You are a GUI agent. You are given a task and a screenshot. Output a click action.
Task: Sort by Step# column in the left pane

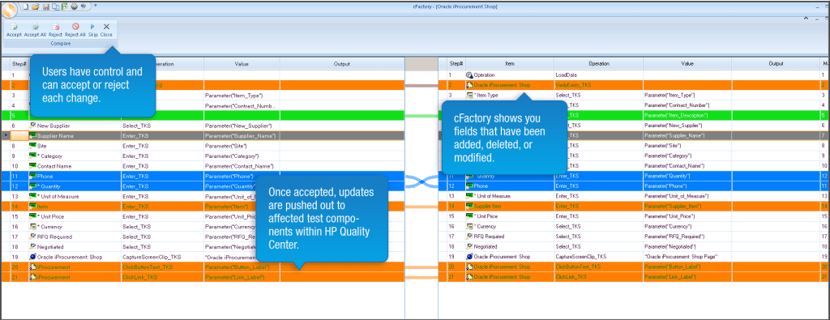19,63
